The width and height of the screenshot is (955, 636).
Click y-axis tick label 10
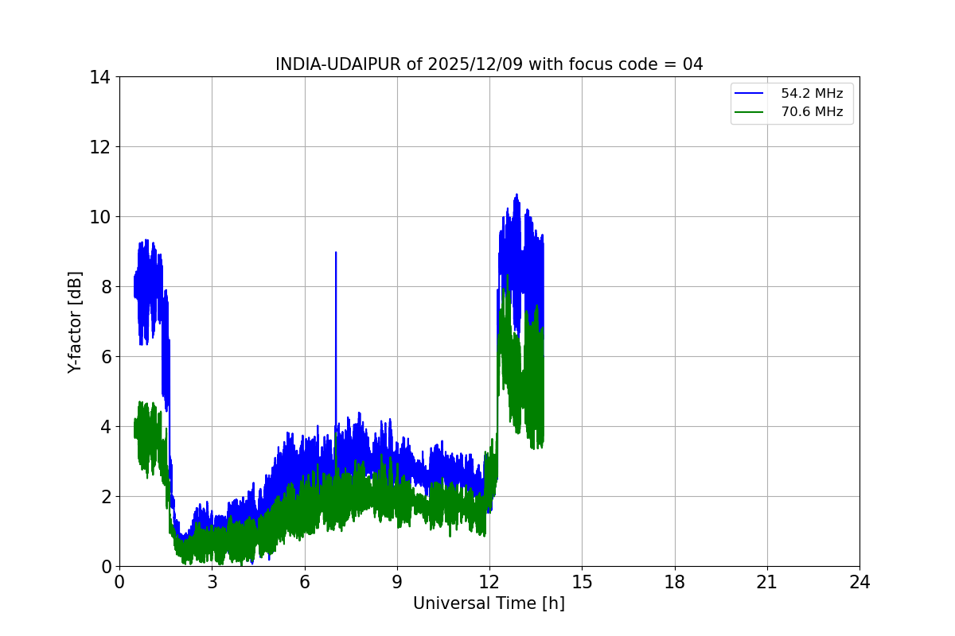tap(100, 217)
